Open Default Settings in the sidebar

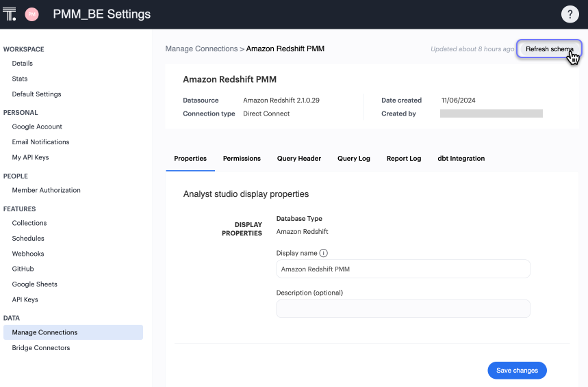pyautogui.click(x=36, y=94)
